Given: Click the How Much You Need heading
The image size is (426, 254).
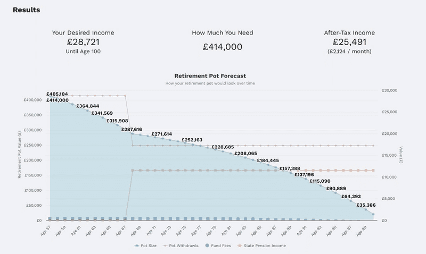Looking at the screenshot, I should pyautogui.click(x=222, y=32).
